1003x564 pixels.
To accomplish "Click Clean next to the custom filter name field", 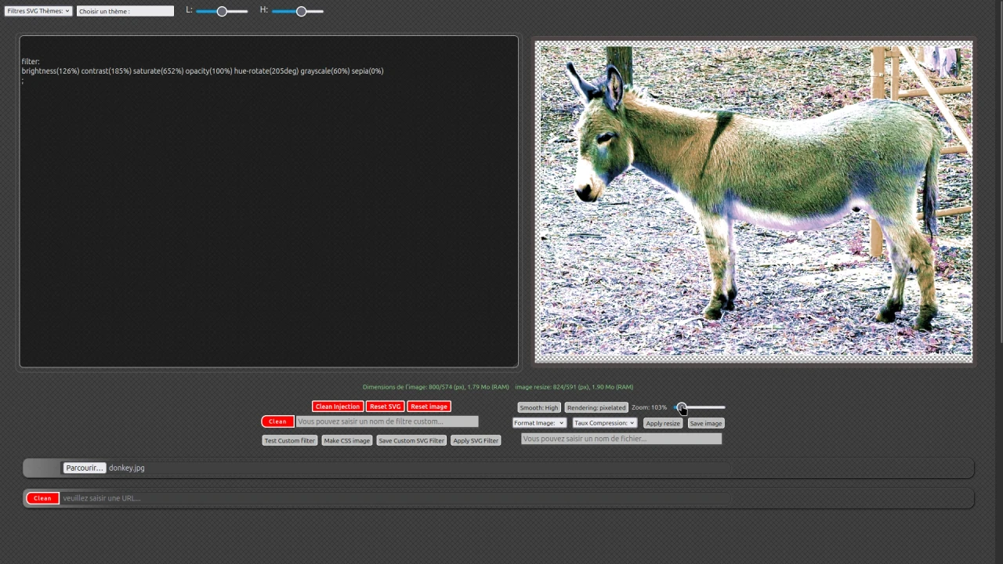I will 277,421.
